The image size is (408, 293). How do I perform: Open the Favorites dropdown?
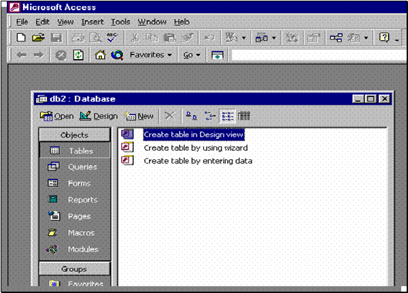click(x=151, y=55)
